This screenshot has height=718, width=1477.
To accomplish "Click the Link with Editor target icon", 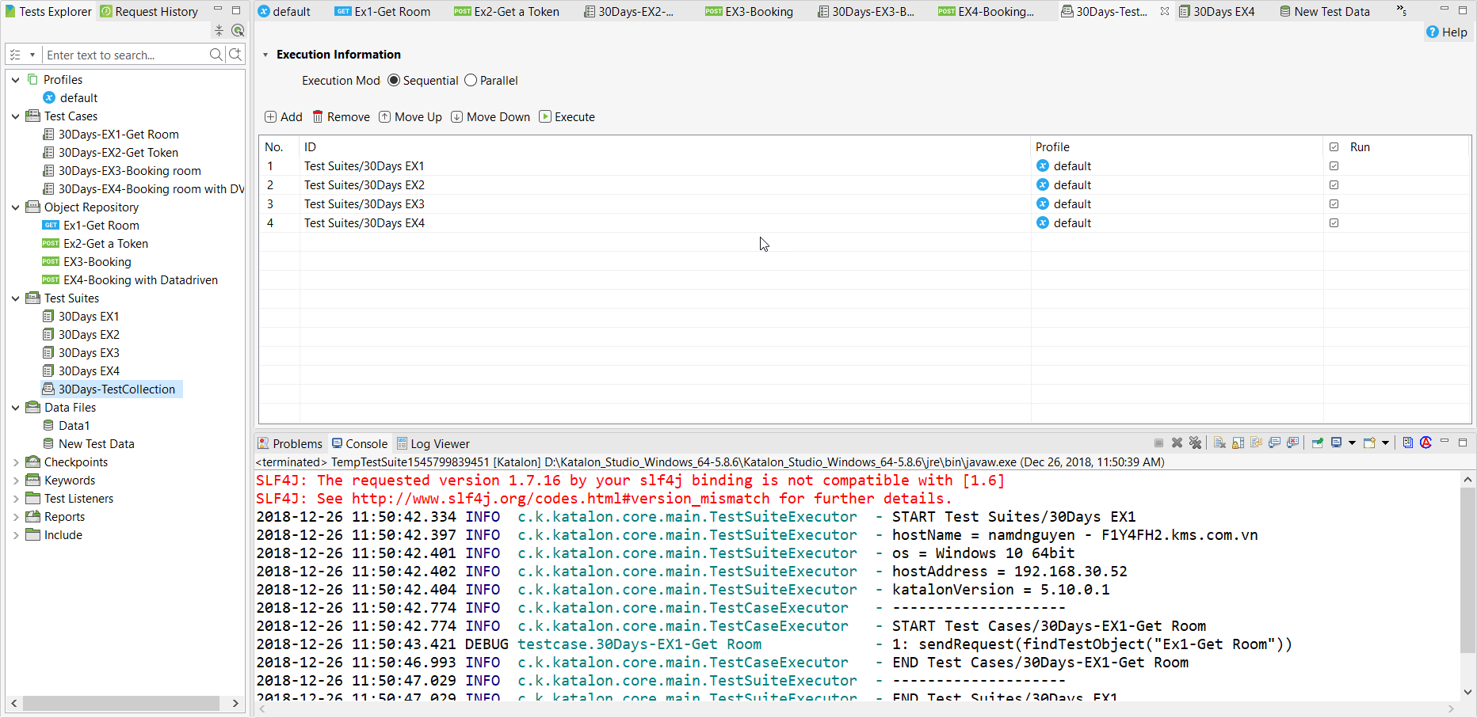I will pos(237,31).
